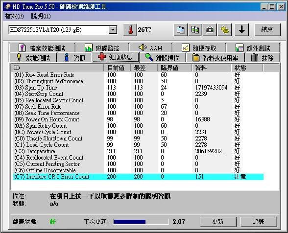The height and width of the screenshot is (233, 288).
Task: Open the 錯誤掃描 magnifier tab
Action: point(163,58)
